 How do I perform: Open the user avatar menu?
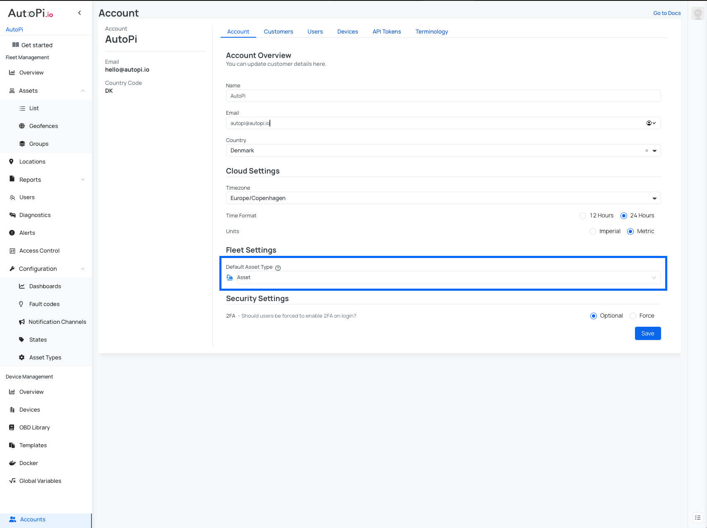tap(698, 13)
